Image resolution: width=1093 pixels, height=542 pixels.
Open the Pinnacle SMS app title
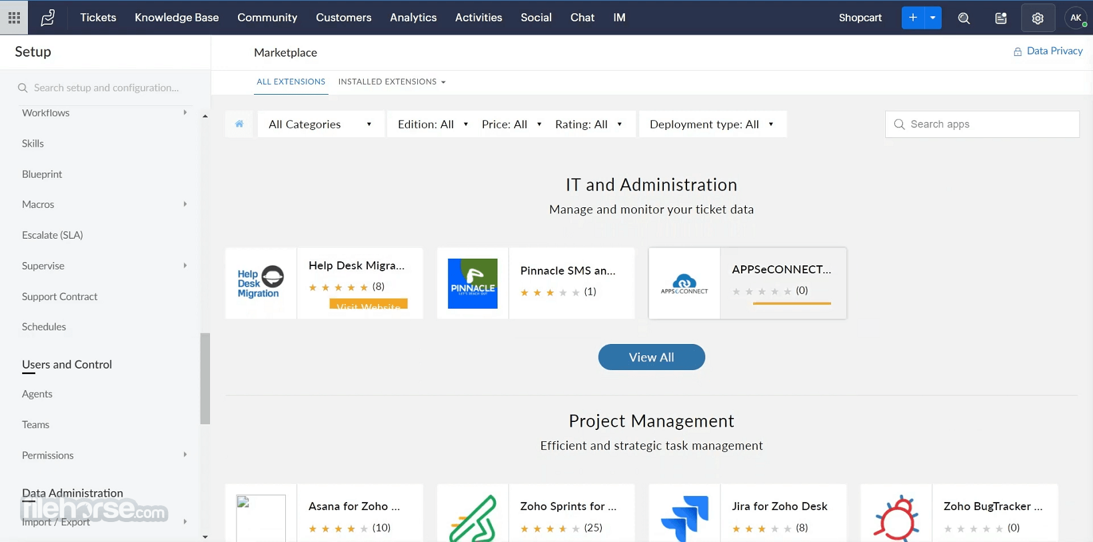[568, 271]
